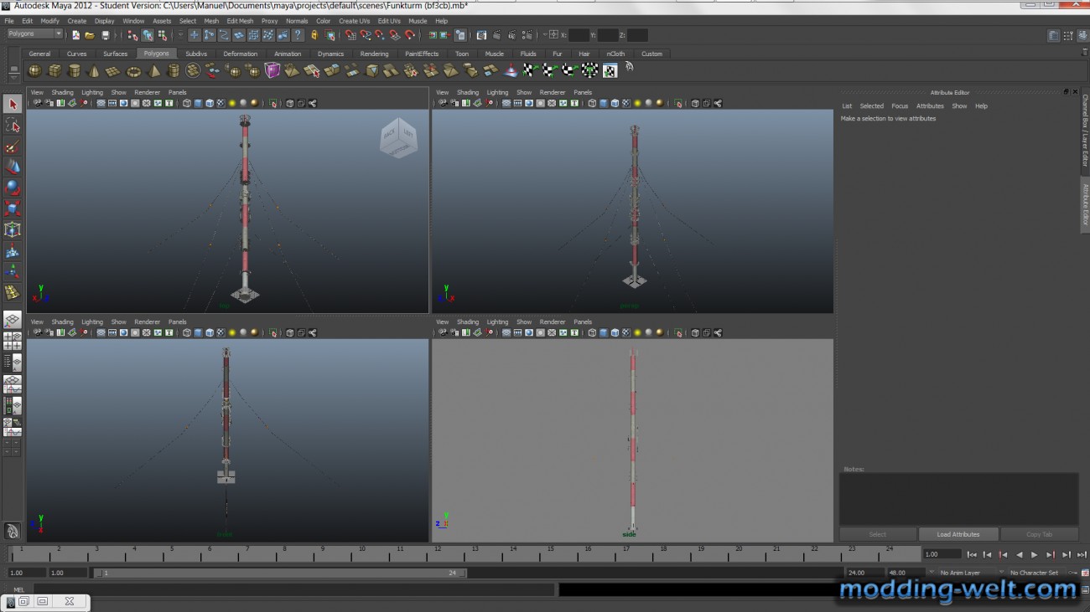Image resolution: width=1090 pixels, height=612 pixels.
Task: Open Panels menu in top-left viewport
Action: coord(177,92)
